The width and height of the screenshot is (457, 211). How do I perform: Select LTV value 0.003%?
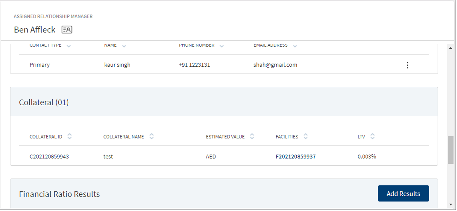pos(367,157)
